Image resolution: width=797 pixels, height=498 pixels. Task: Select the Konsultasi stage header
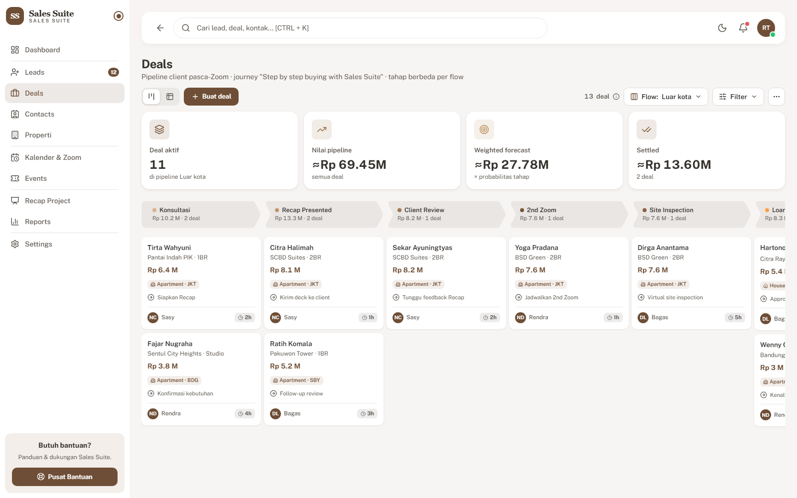(201, 214)
